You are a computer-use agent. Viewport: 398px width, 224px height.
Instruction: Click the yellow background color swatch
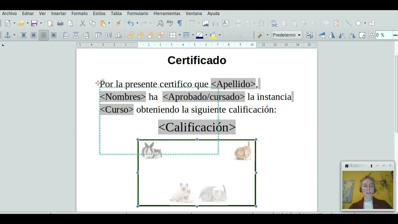(x=213, y=35)
